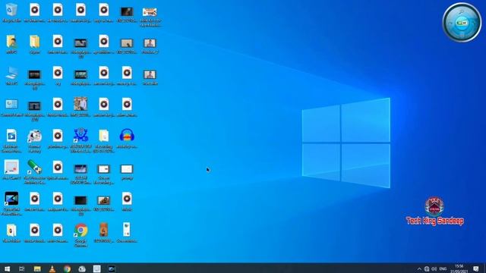The image size is (486, 273).
Task: Show hidden system tray icons
Action: point(419,268)
